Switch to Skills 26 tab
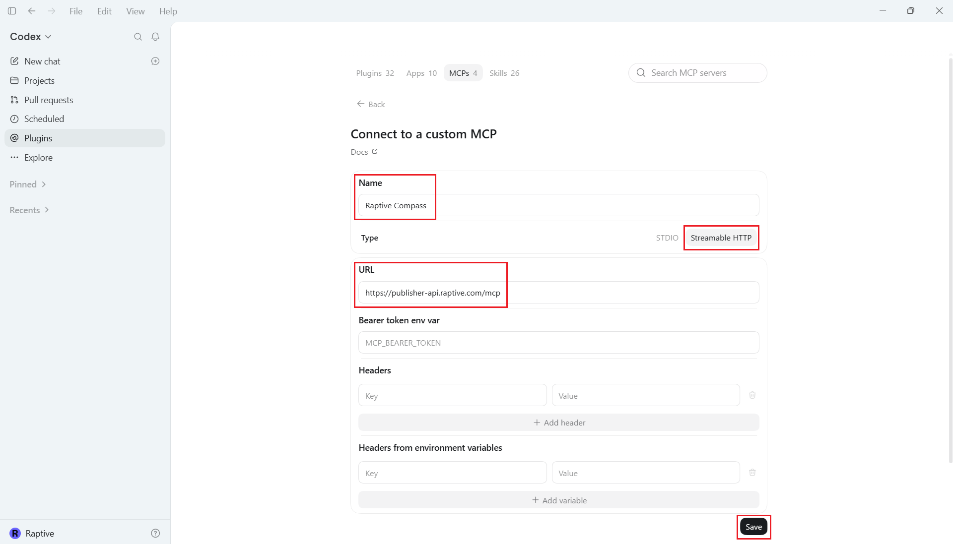 click(504, 73)
